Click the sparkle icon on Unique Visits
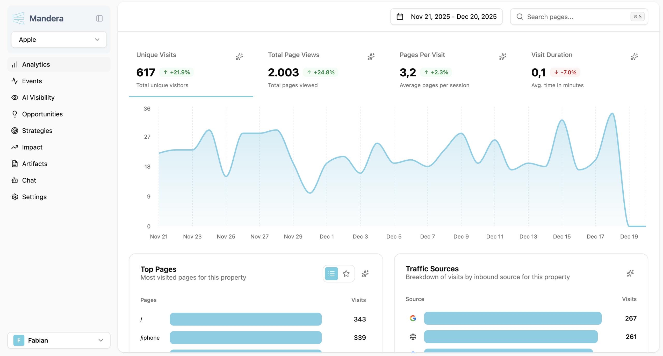Image resolution: width=663 pixels, height=356 pixels. click(239, 56)
